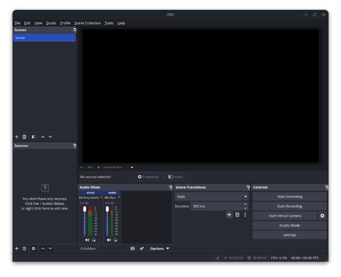The width and height of the screenshot is (341, 277).
Task: Open the File menu
Action: [x=17, y=23]
